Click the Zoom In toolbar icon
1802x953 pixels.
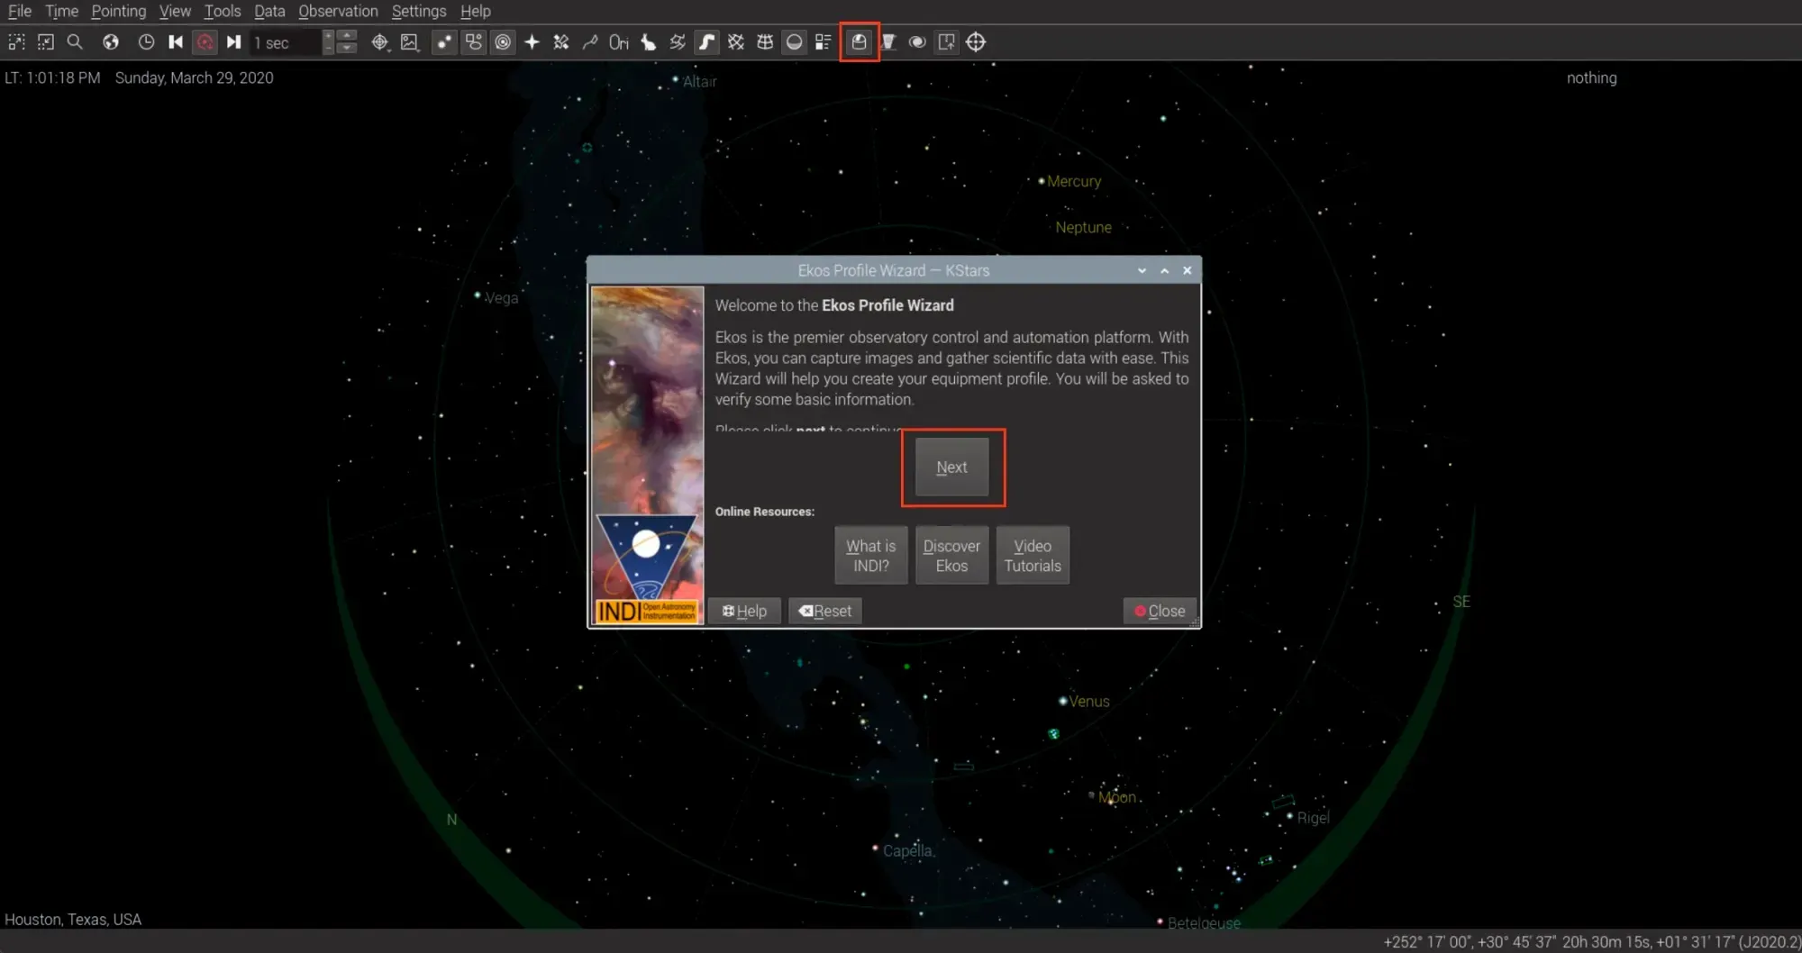coord(17,42)
